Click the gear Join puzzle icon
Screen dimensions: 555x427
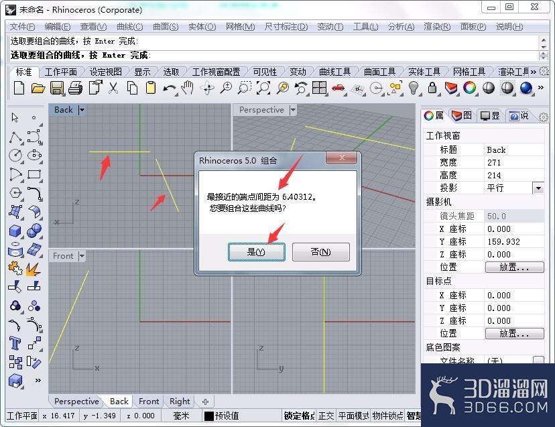tap(15, 268)
